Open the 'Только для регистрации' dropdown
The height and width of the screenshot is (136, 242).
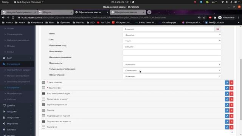(x=172, y=70)
